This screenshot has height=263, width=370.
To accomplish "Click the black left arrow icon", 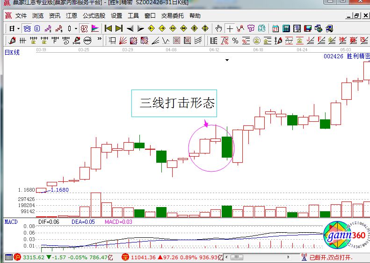I will pos(130,28).
